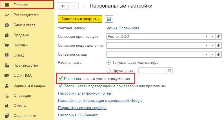224x120 pixels.
Task: Expand the Основное подразделение dropdown
Action: (207, 46)
